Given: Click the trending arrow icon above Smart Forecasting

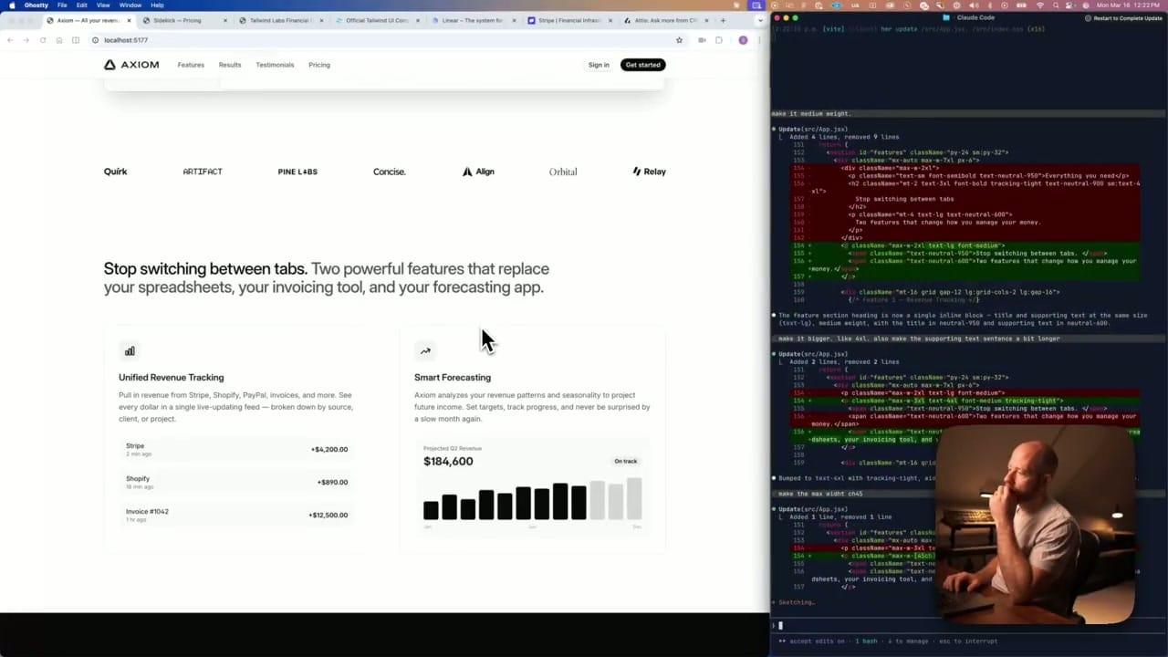Looking at the screenshot, I should 424,350.
